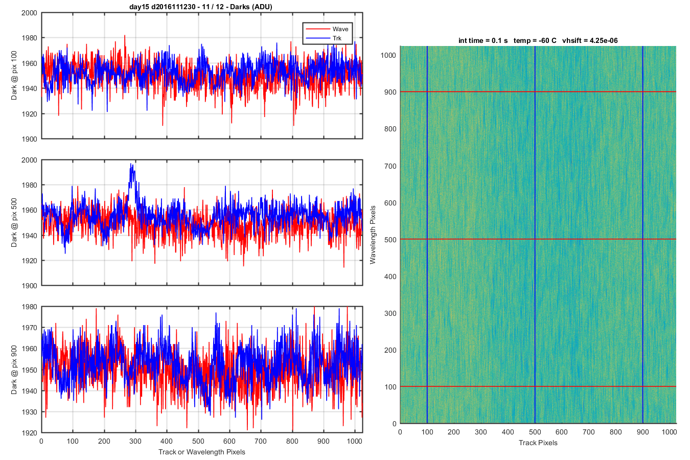Click the image title with int time and temp
Screen dimensions: 690x460
coord(538,40)
